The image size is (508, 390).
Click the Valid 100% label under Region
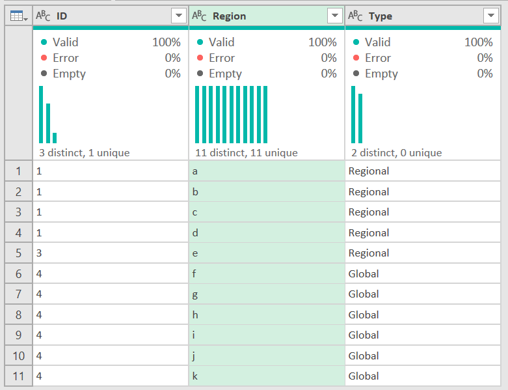[x=267, y=42]
